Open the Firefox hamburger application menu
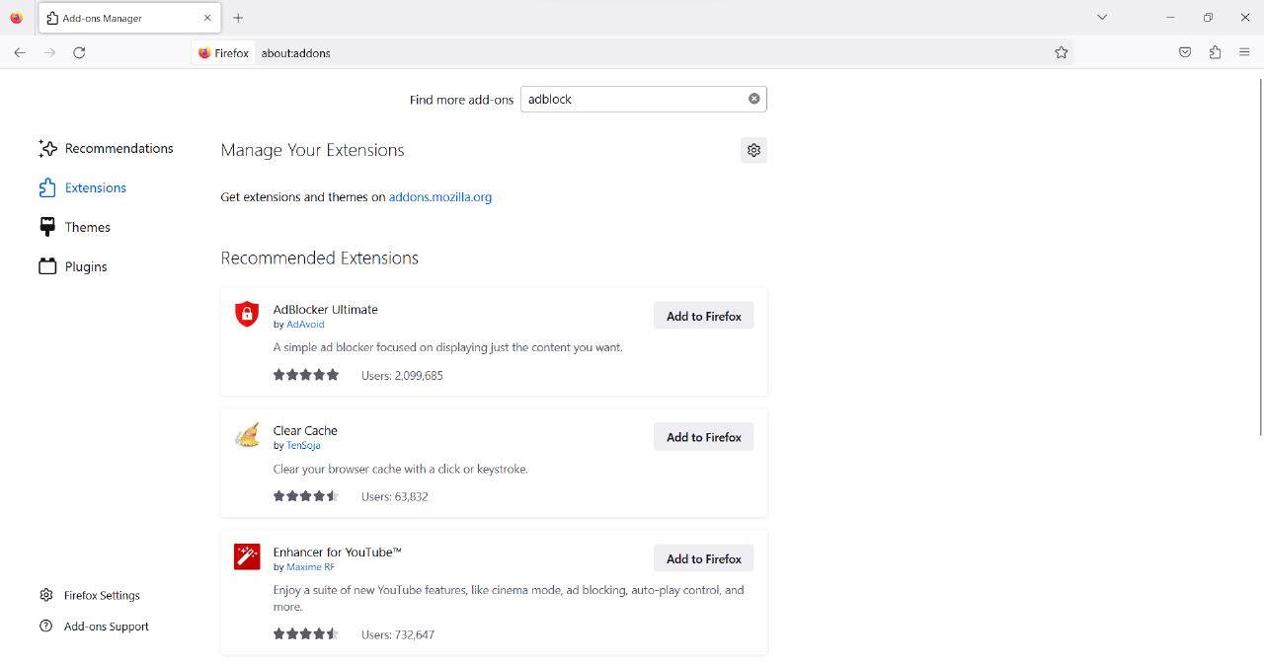This screenshot has width=1264, height=665. pos(1244,52)
